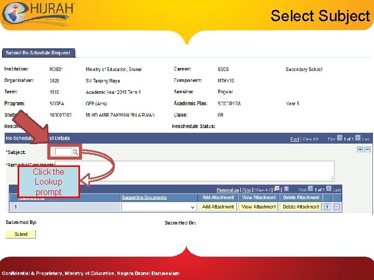374x280 pixels.
Task: Click Last link in attachment grid navigation
Action: (337, 190)
